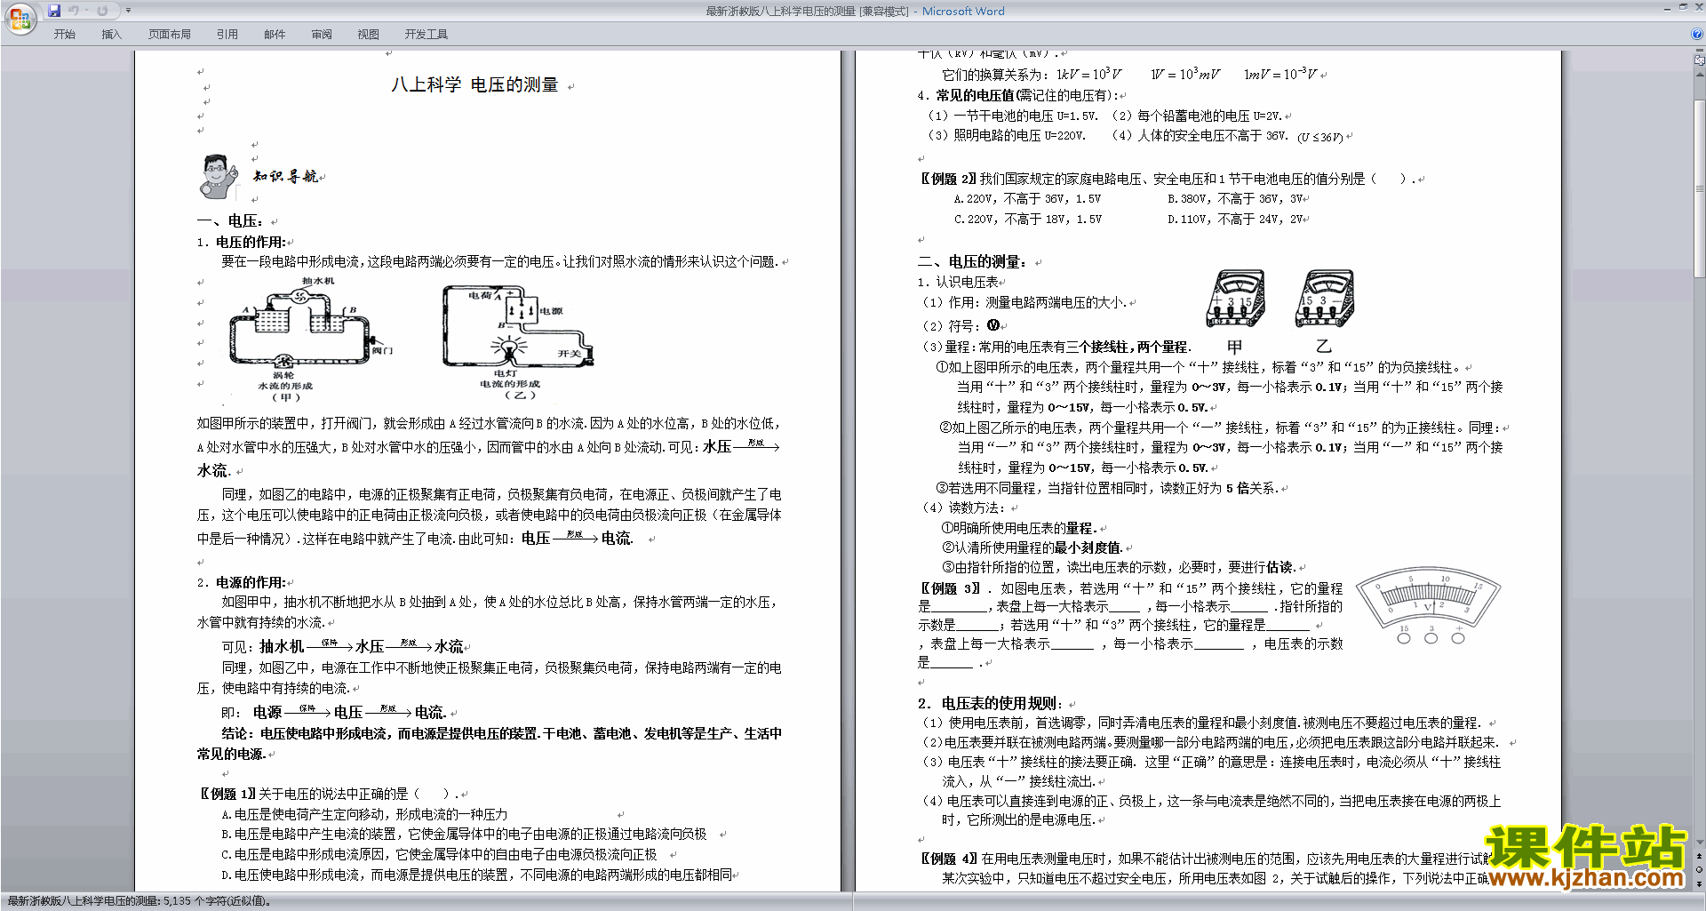Click the text 【例题 4】 on the right page
The height and width of the screenshot is (911, 1706).
[x=948, y=859]
